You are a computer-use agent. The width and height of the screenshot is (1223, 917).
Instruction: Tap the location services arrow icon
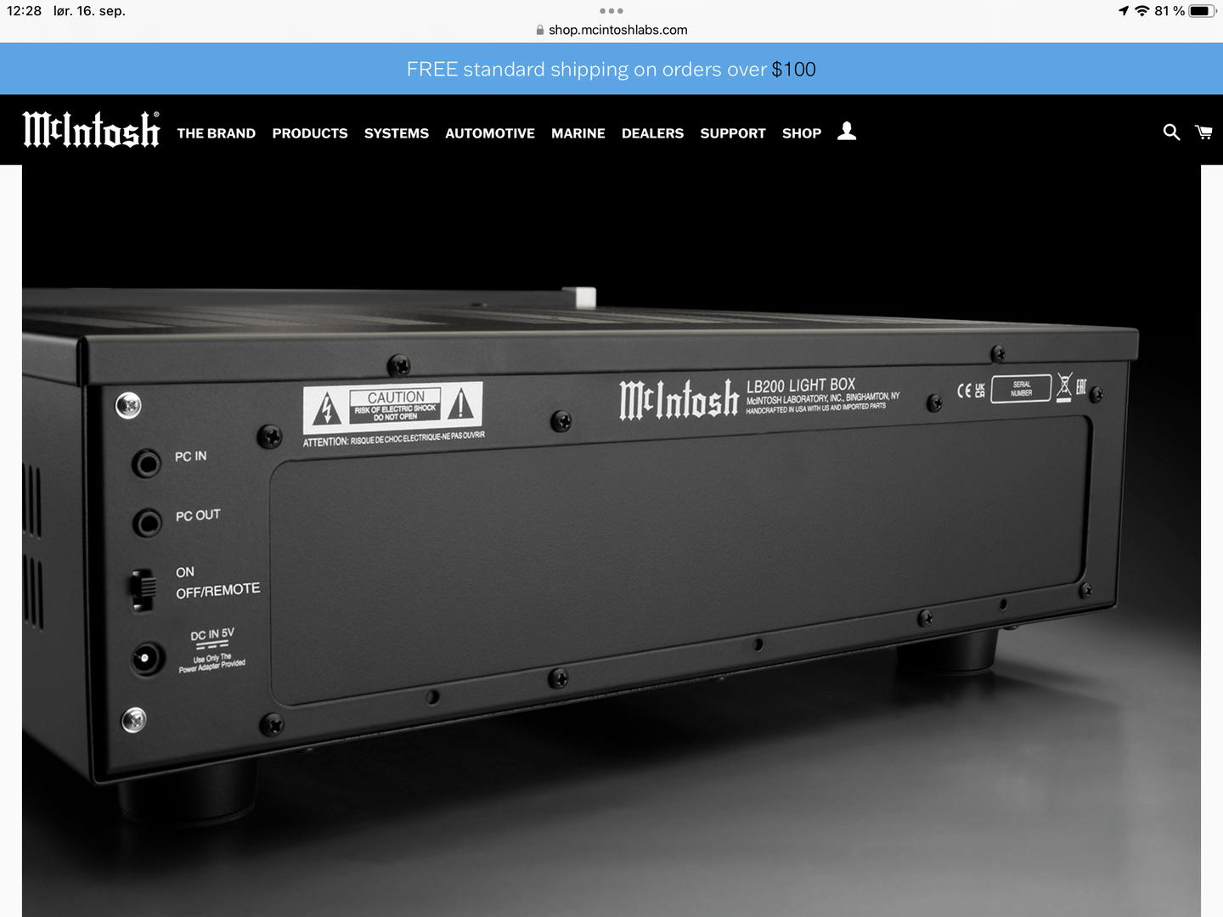coord(1124,11)
